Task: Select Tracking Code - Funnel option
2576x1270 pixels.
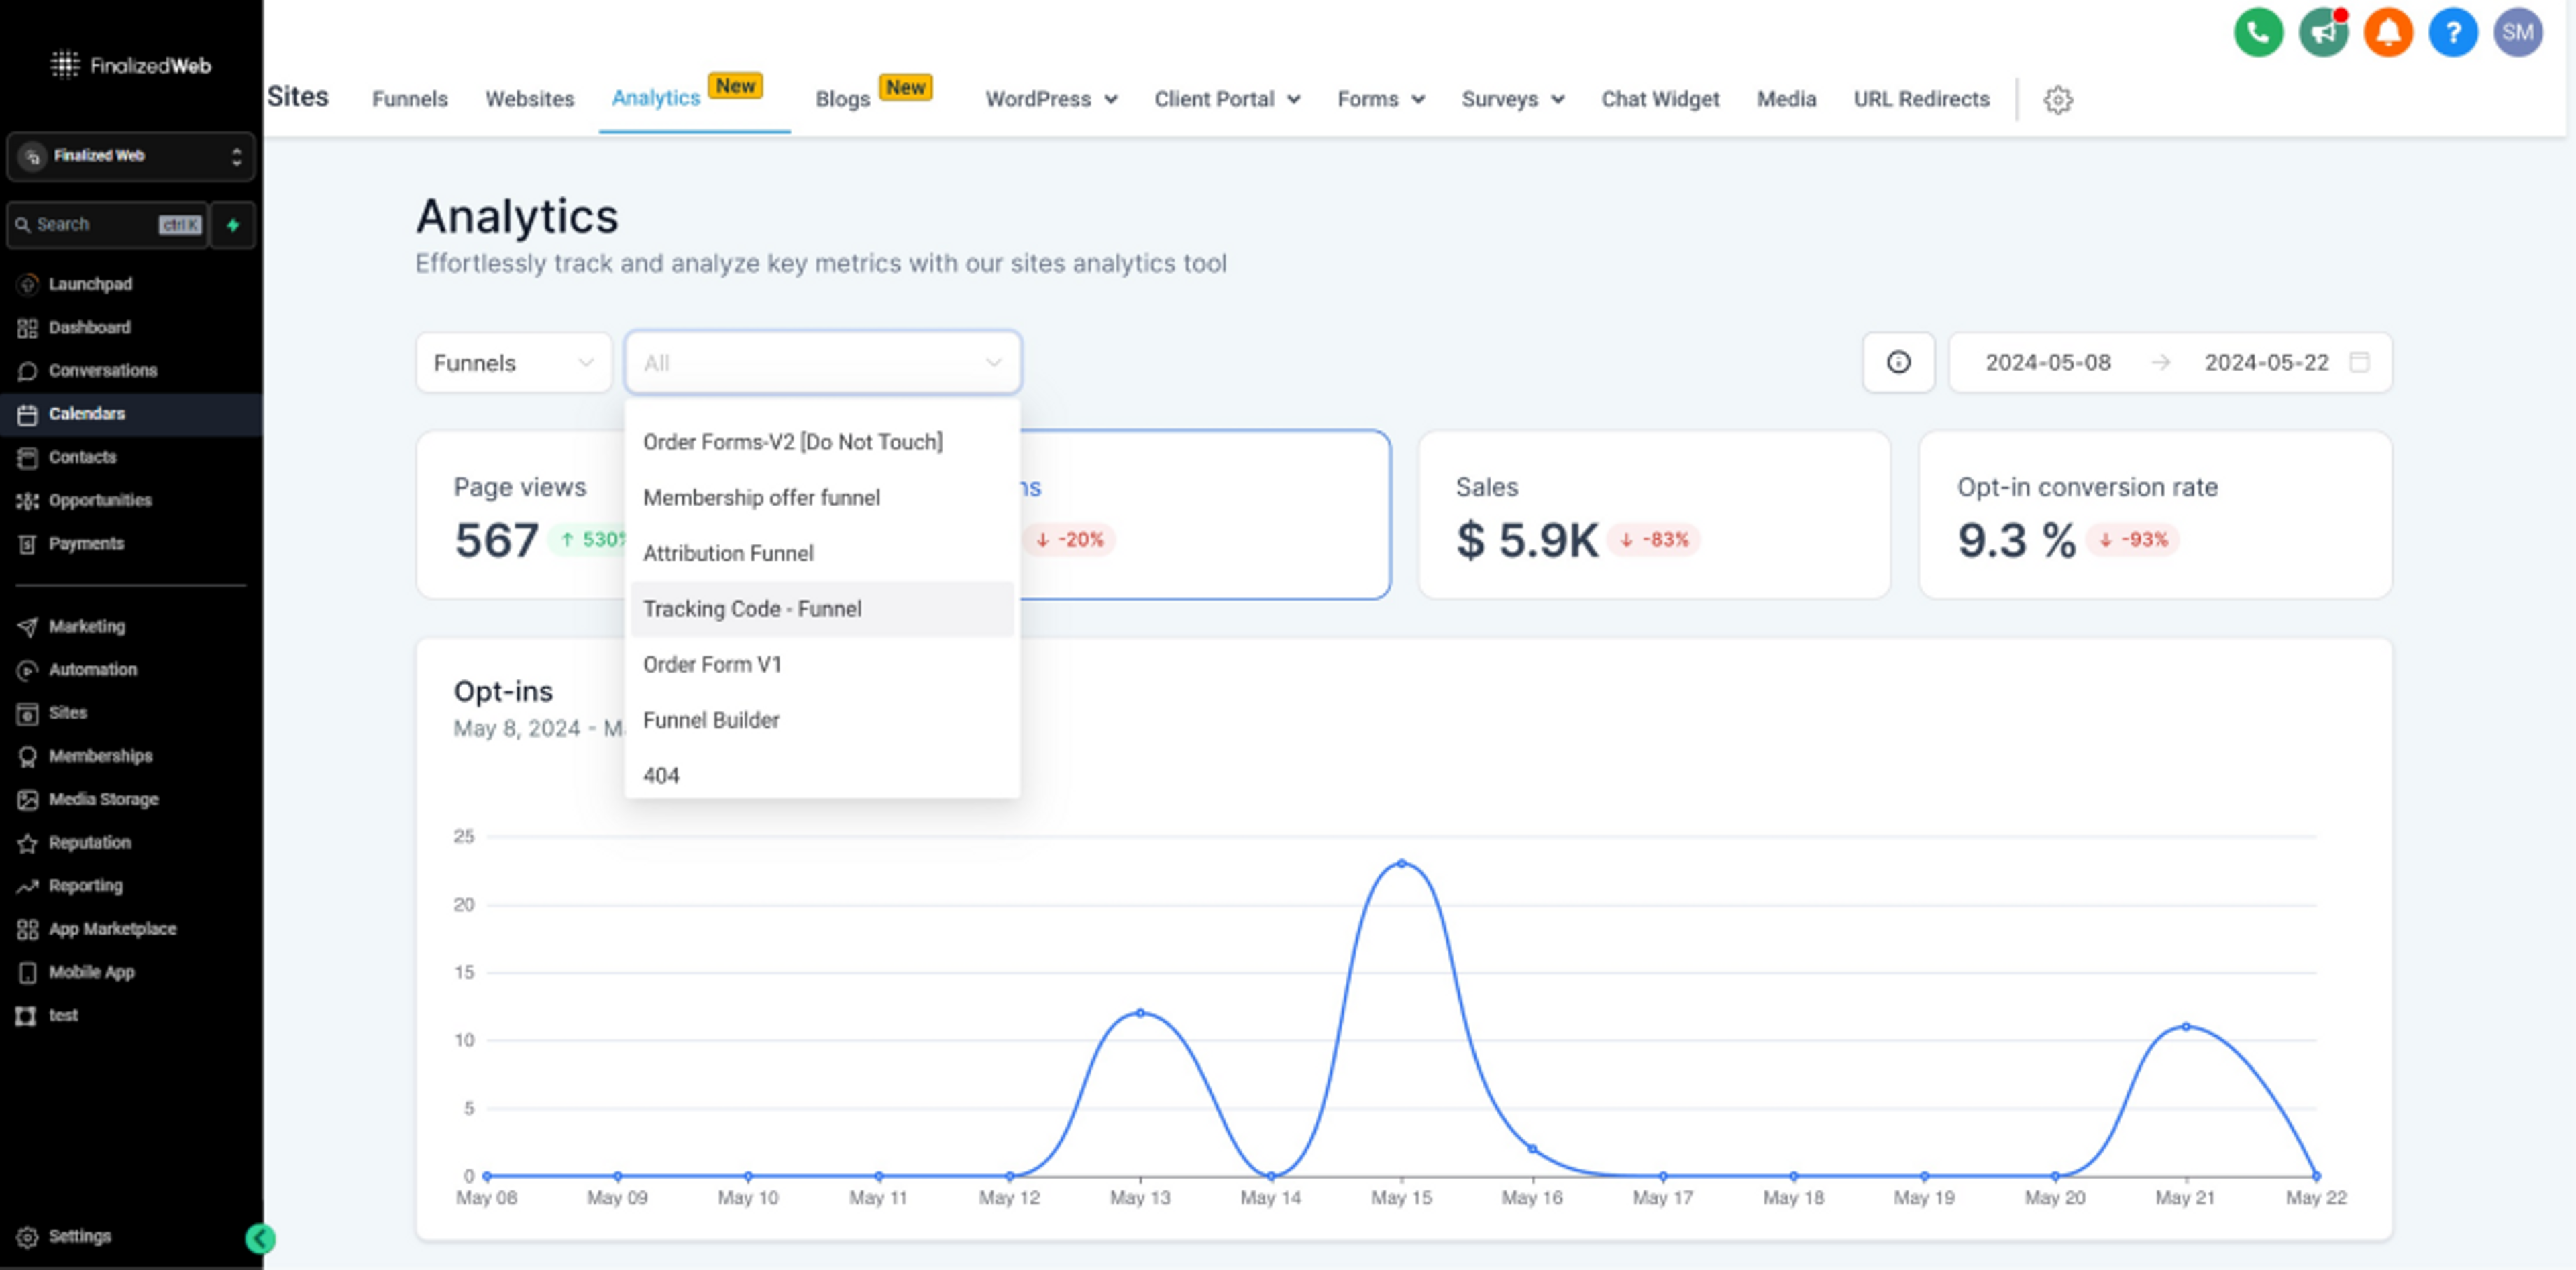Action: (x=752, y=609)
